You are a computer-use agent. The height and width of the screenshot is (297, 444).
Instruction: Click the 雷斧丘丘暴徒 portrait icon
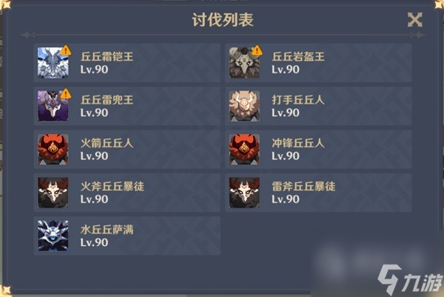tap(244, 193)
